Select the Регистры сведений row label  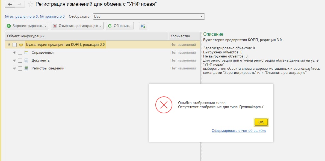click(48, 68)
